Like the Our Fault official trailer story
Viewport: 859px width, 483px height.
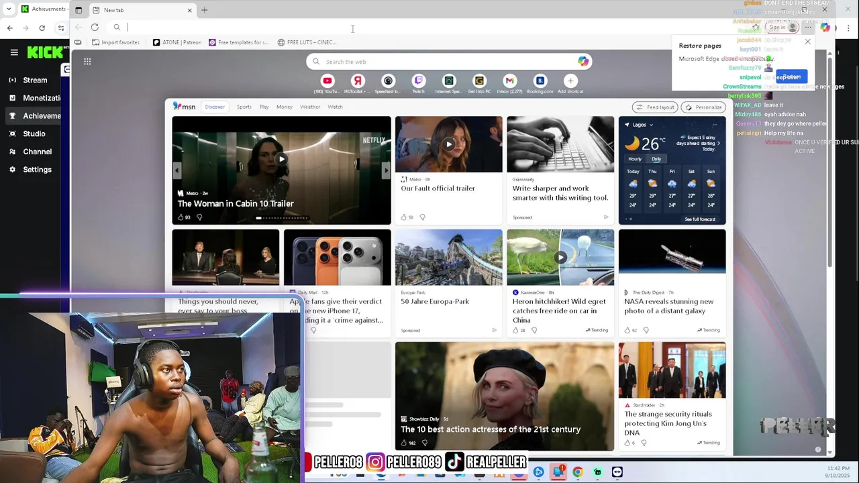tap(404, 217)
